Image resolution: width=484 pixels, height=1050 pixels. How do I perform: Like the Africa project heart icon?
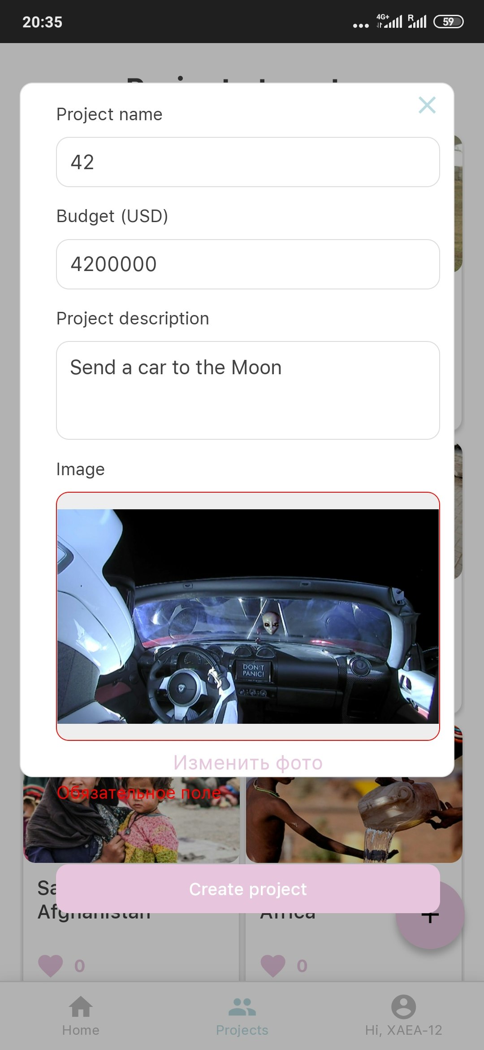click(273, 966)
